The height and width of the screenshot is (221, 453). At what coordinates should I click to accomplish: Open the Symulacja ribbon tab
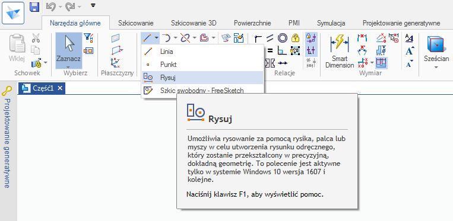pyautogui.click(x=331, y=23)
